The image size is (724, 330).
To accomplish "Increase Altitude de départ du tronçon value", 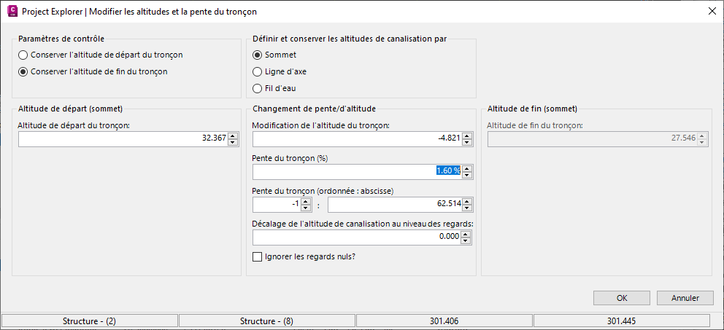I will coord(233,135).
